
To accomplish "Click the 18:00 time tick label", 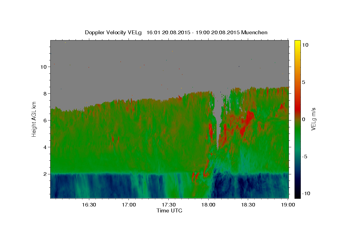I will [x=209, y=205].
